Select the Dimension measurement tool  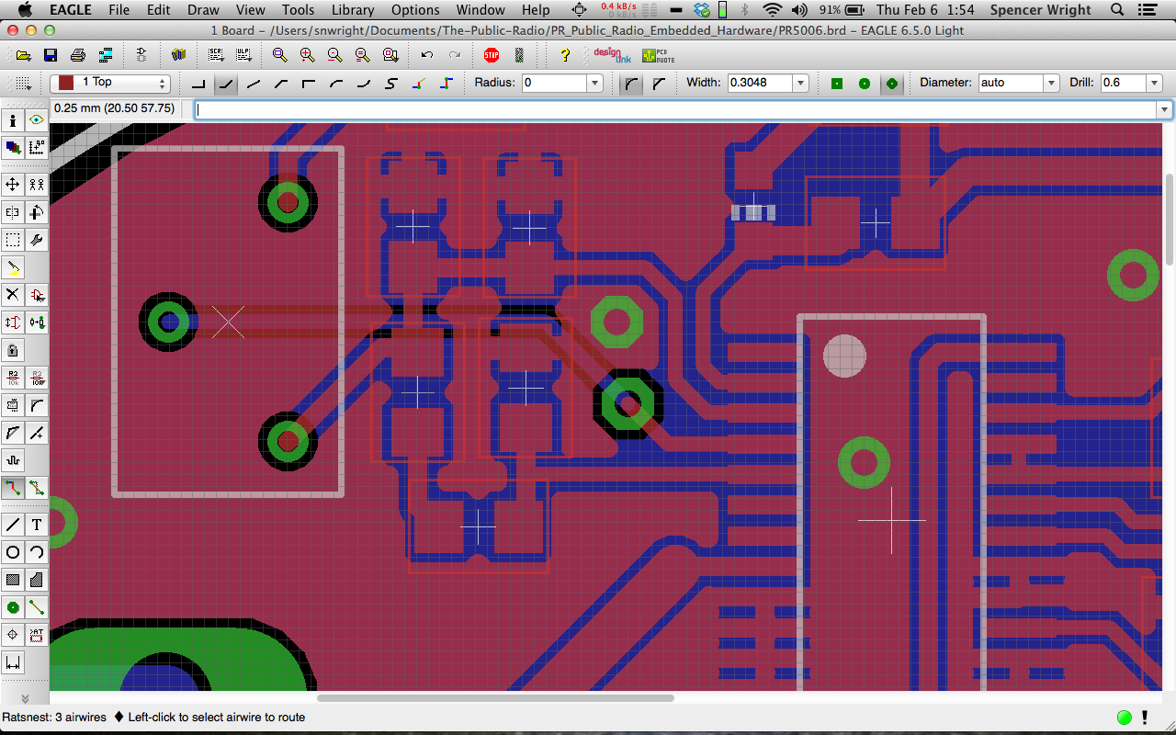[x=13, y=662]
